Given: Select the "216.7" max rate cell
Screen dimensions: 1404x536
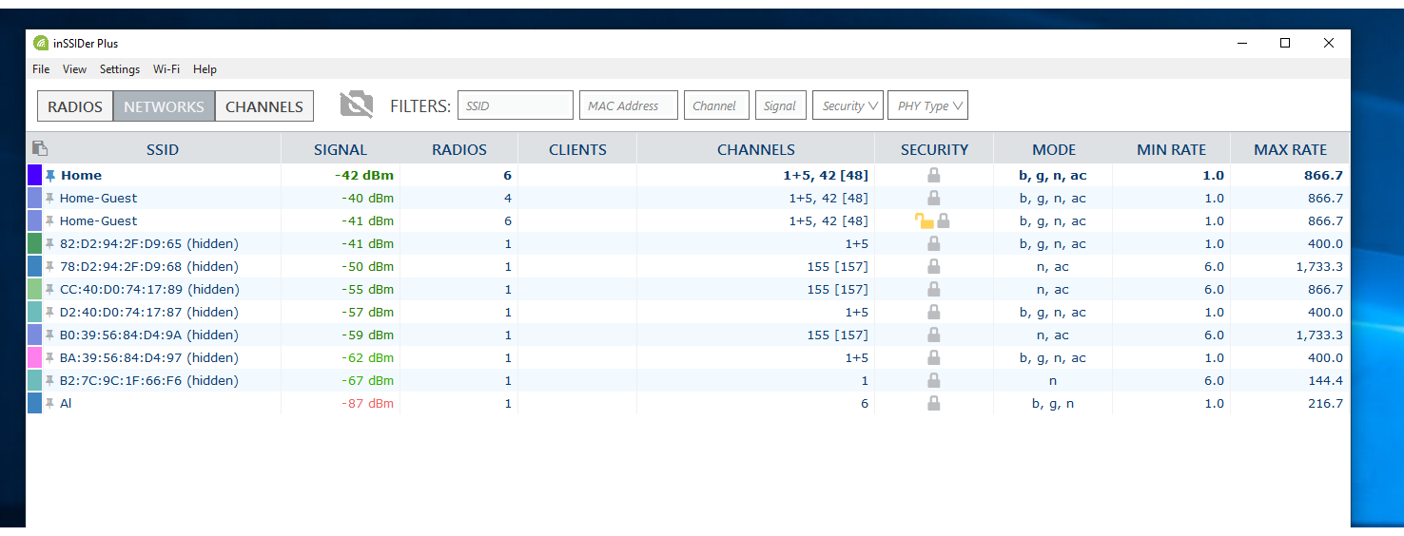Looking at the screenshot, I should 1325,403.
